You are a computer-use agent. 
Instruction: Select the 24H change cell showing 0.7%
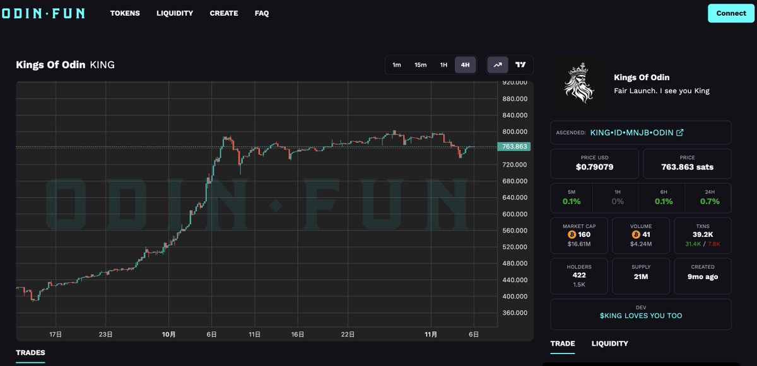pos(710,197)
